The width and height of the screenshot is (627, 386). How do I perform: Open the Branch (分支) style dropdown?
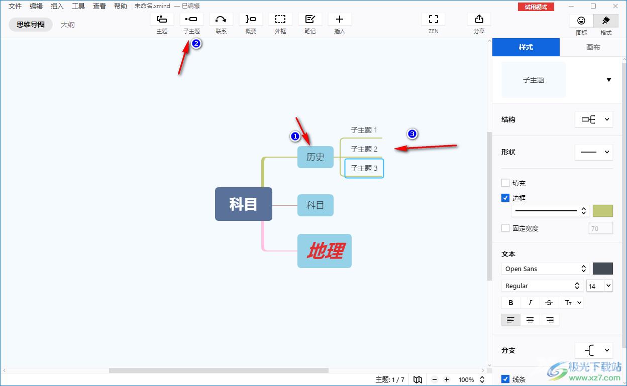(594, 350)
